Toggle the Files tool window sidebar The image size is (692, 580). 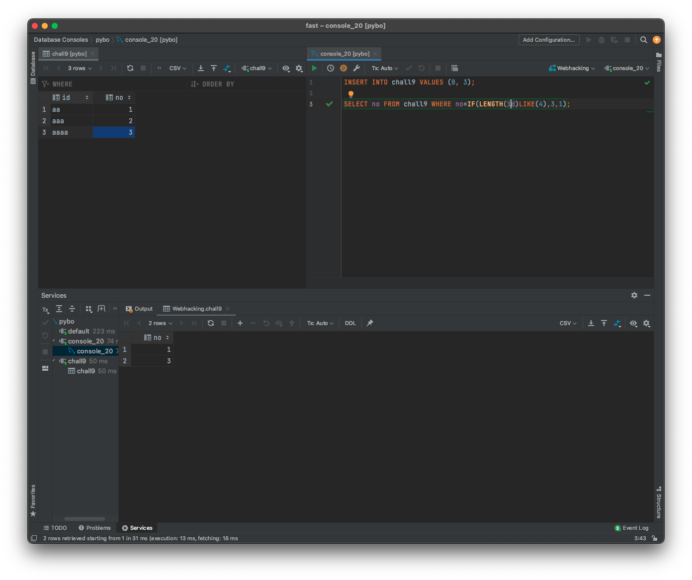659,62
